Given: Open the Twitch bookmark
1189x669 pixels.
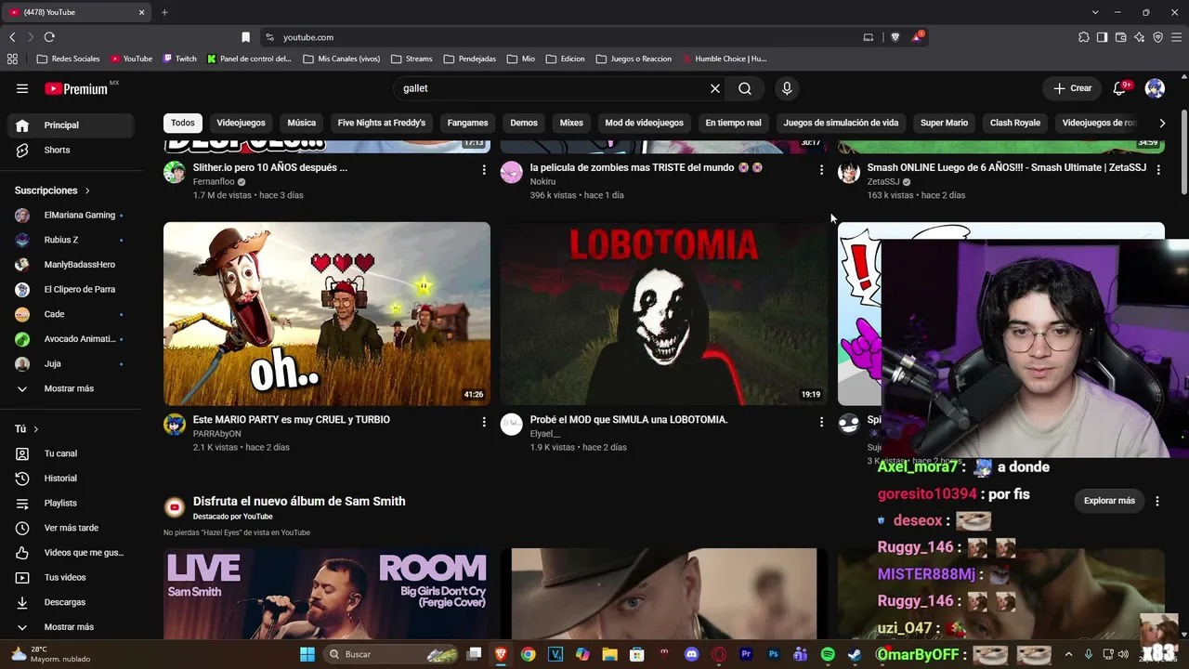Looking at the screenshot, I should tap(180, 59).
